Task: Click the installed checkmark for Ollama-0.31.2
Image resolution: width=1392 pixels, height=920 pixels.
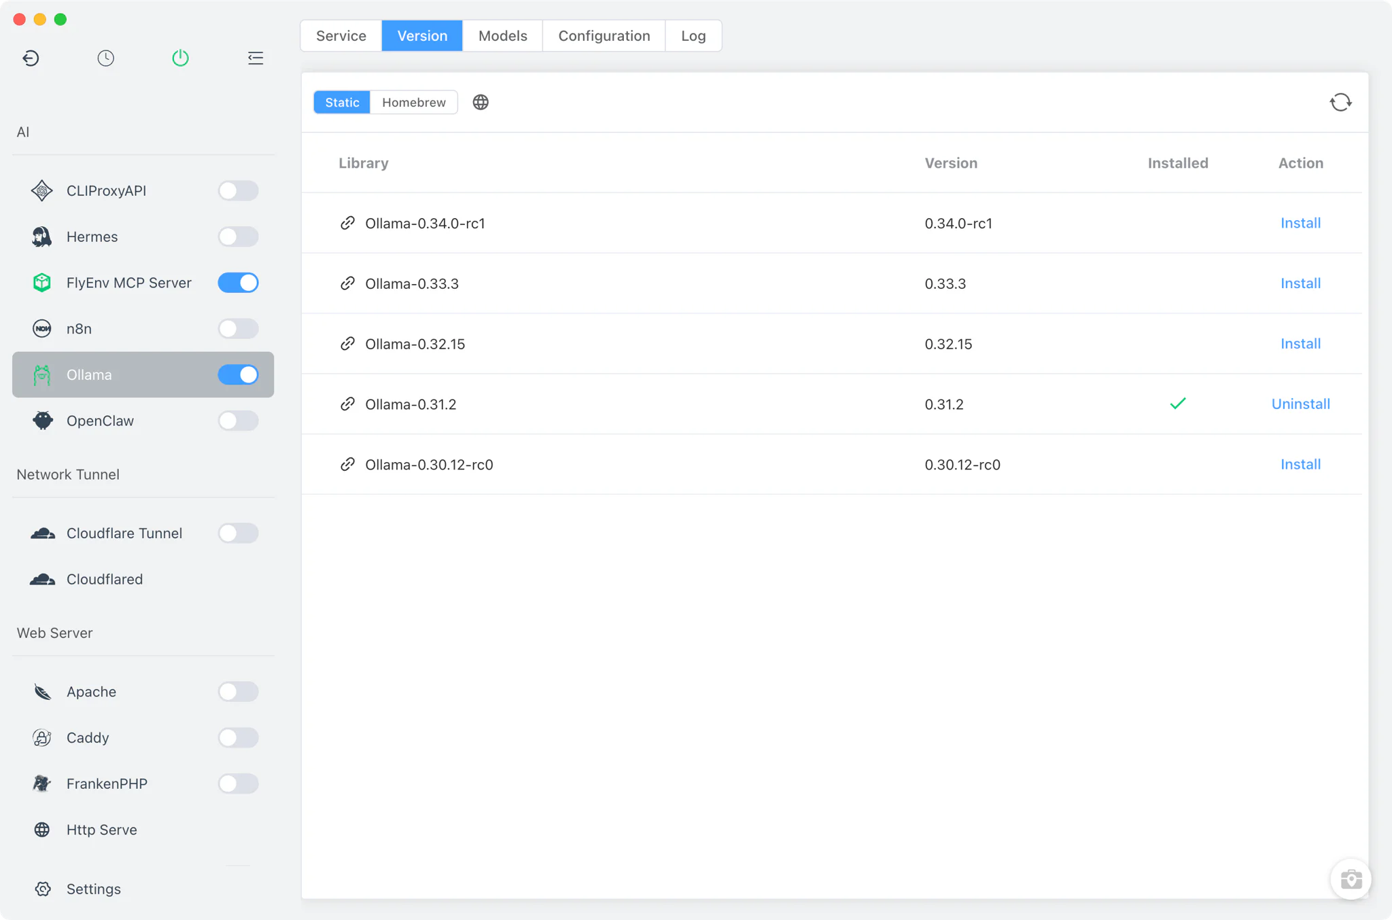Action: 1178,404
